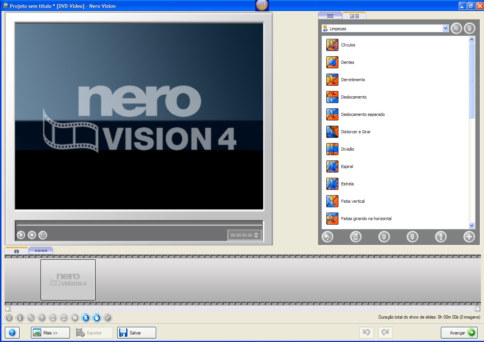484x342 pixels.
Task: Click the grid-arrow button beside the 'A' button
Action: 470,28
